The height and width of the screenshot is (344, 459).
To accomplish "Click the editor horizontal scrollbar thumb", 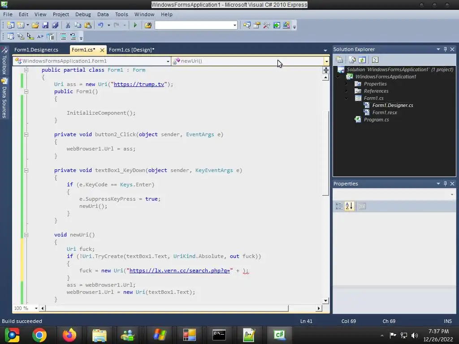I will 167,308.
